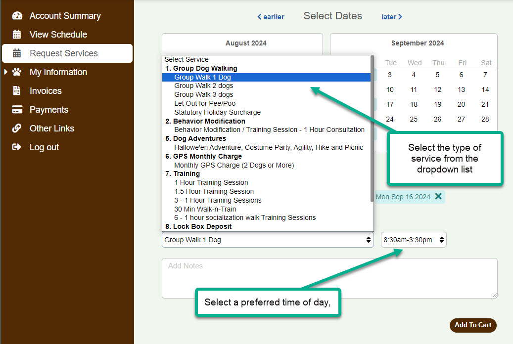Click the Other Links chain icon
This screenshot has height=344, width=513.
point(17,129)
